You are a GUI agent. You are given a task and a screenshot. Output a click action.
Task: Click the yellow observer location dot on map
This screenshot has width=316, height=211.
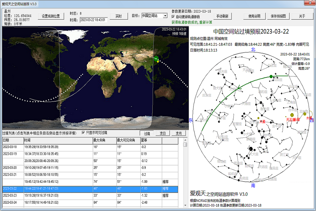[x=158, y=61]
